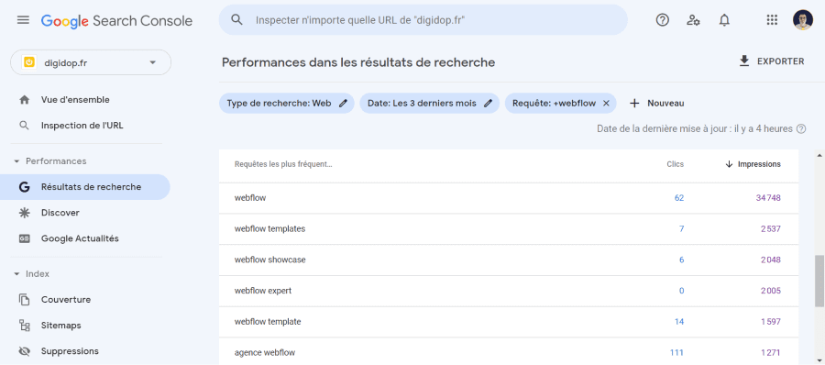Viewport: 825px width, 365px height.
Task: Focus the Inspecter n'importe quelle URL field
Action: (x=423, y=20)
